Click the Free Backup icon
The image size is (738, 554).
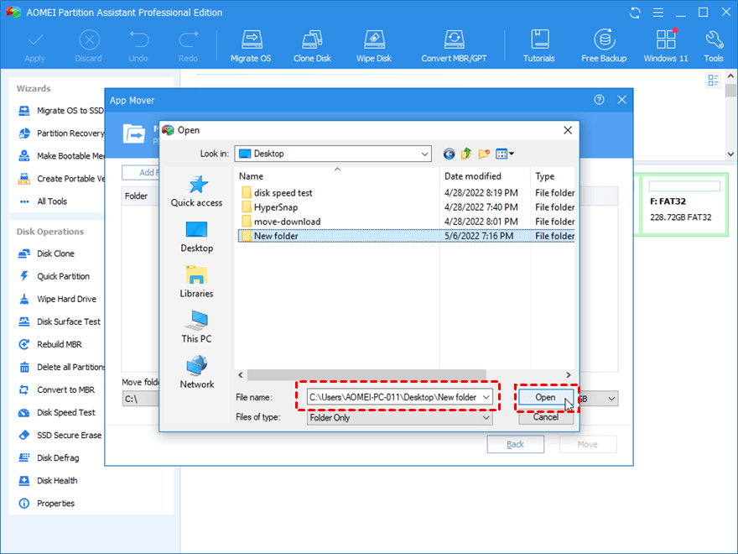604,46
